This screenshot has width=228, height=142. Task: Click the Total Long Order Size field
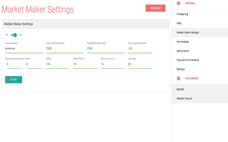pos(65,49)
